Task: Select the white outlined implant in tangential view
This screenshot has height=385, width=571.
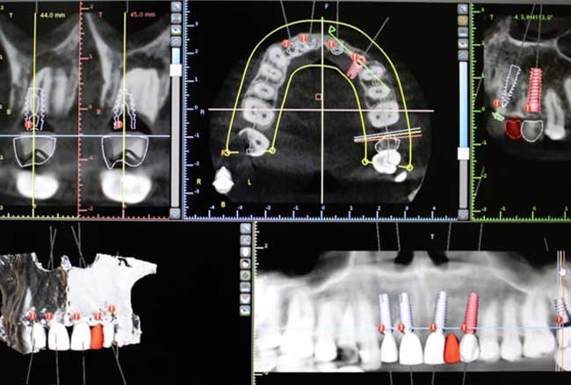Action: (x=511, y=85)
